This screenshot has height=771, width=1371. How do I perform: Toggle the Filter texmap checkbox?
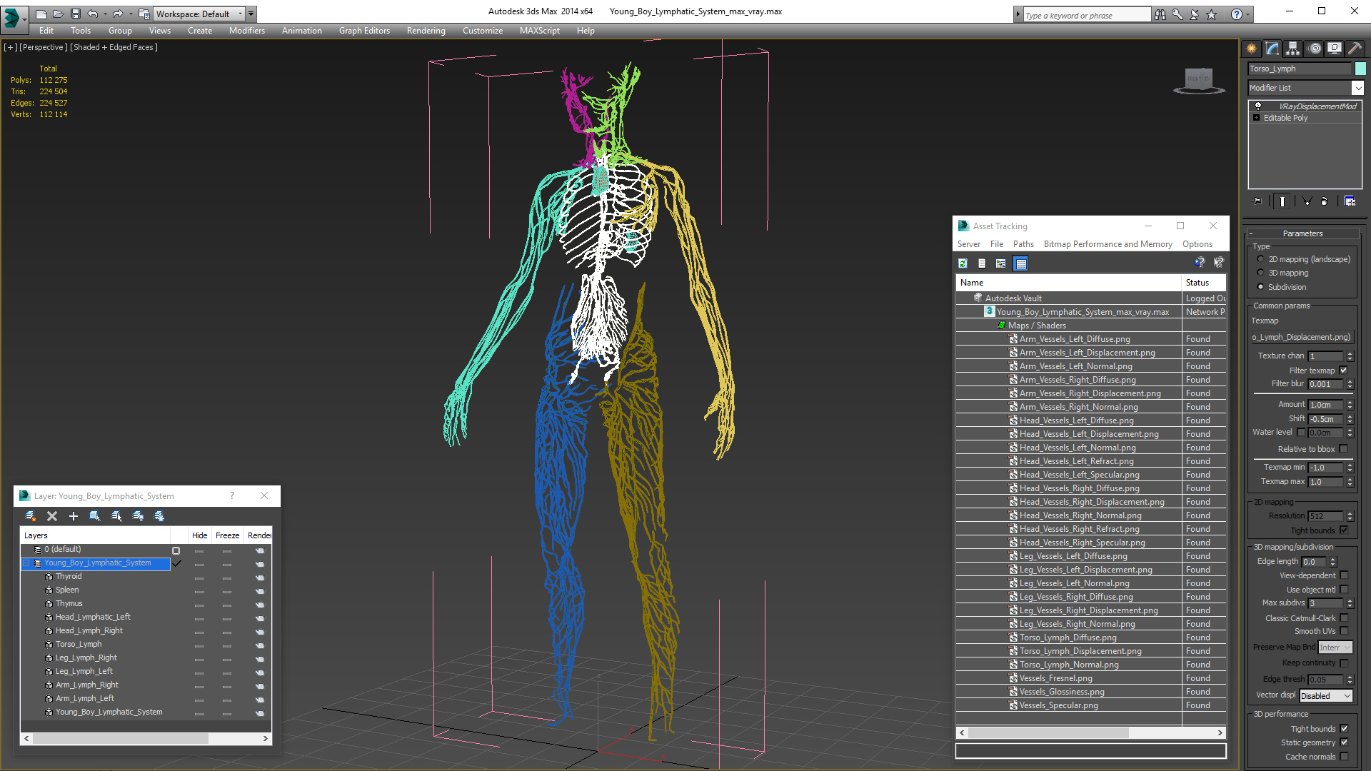coord(1343,371)
